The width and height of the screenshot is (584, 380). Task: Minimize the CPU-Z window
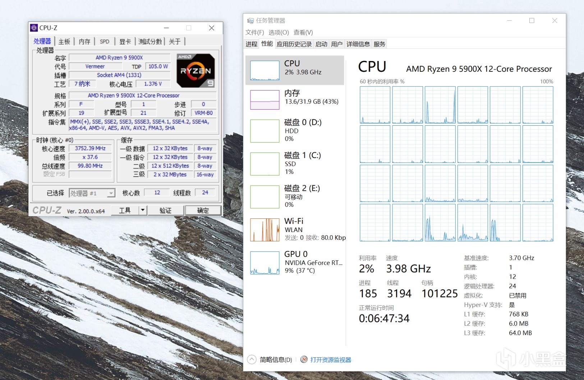click(x=166, y=28)
